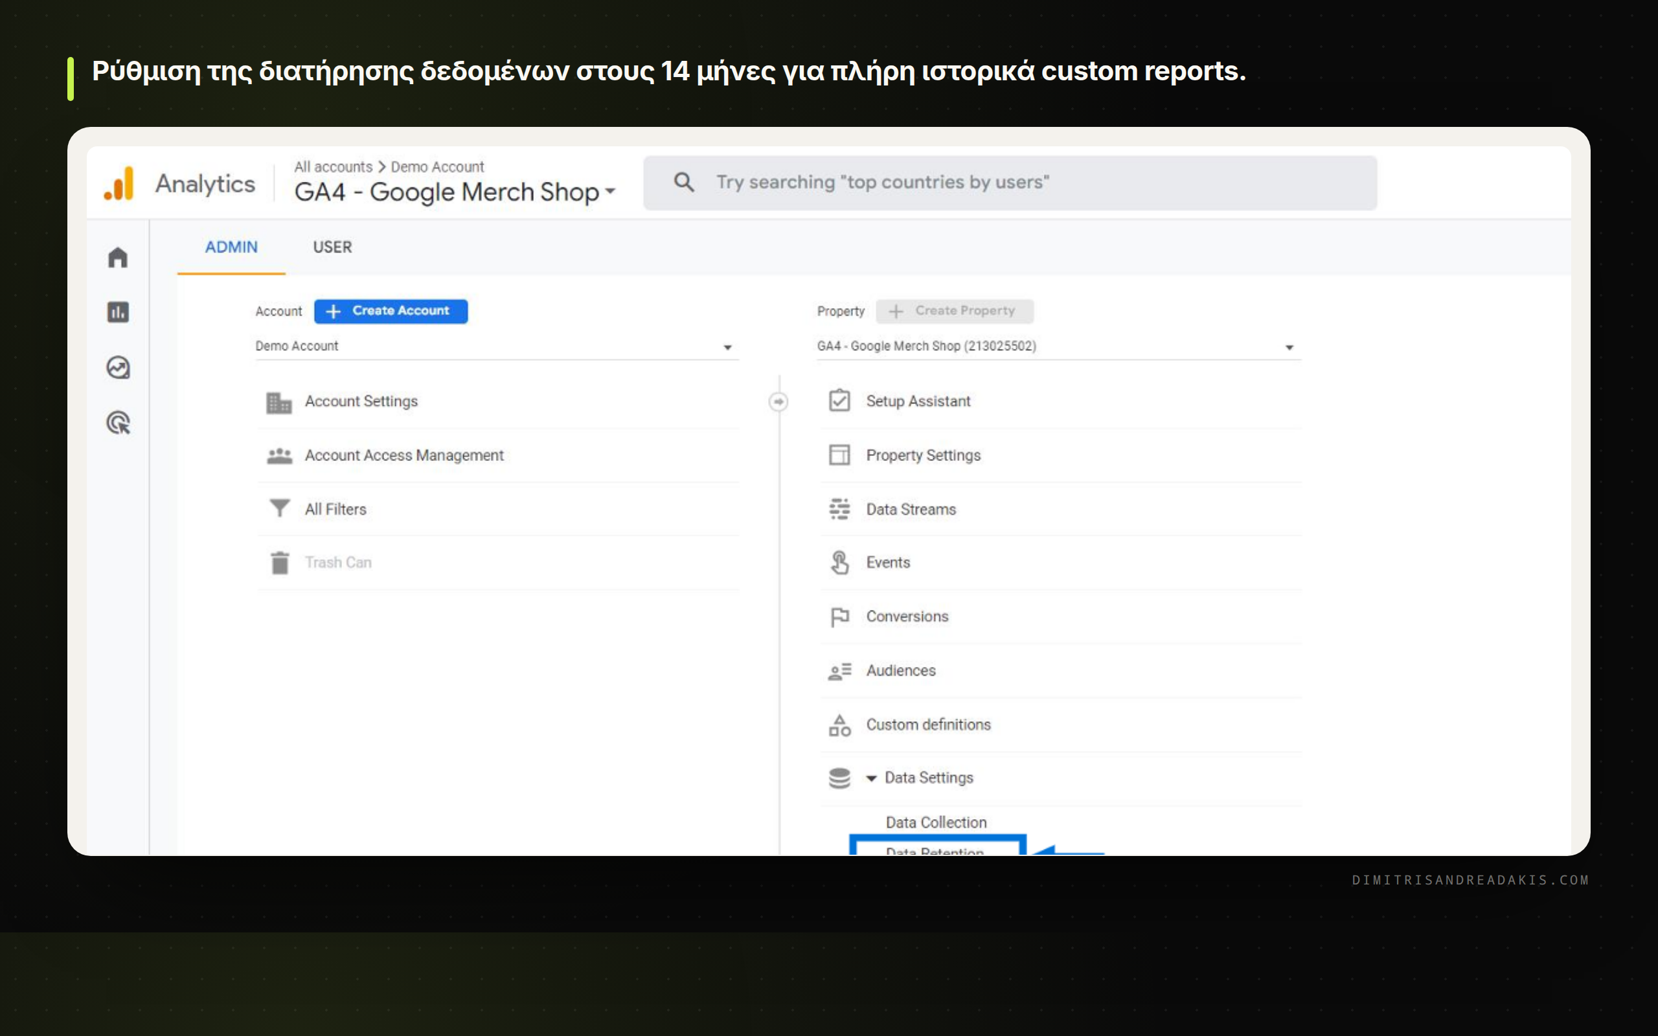Click the Events touch icon
The width and height of the screenshot is (1658, 1036).
[x=839, y=563]
